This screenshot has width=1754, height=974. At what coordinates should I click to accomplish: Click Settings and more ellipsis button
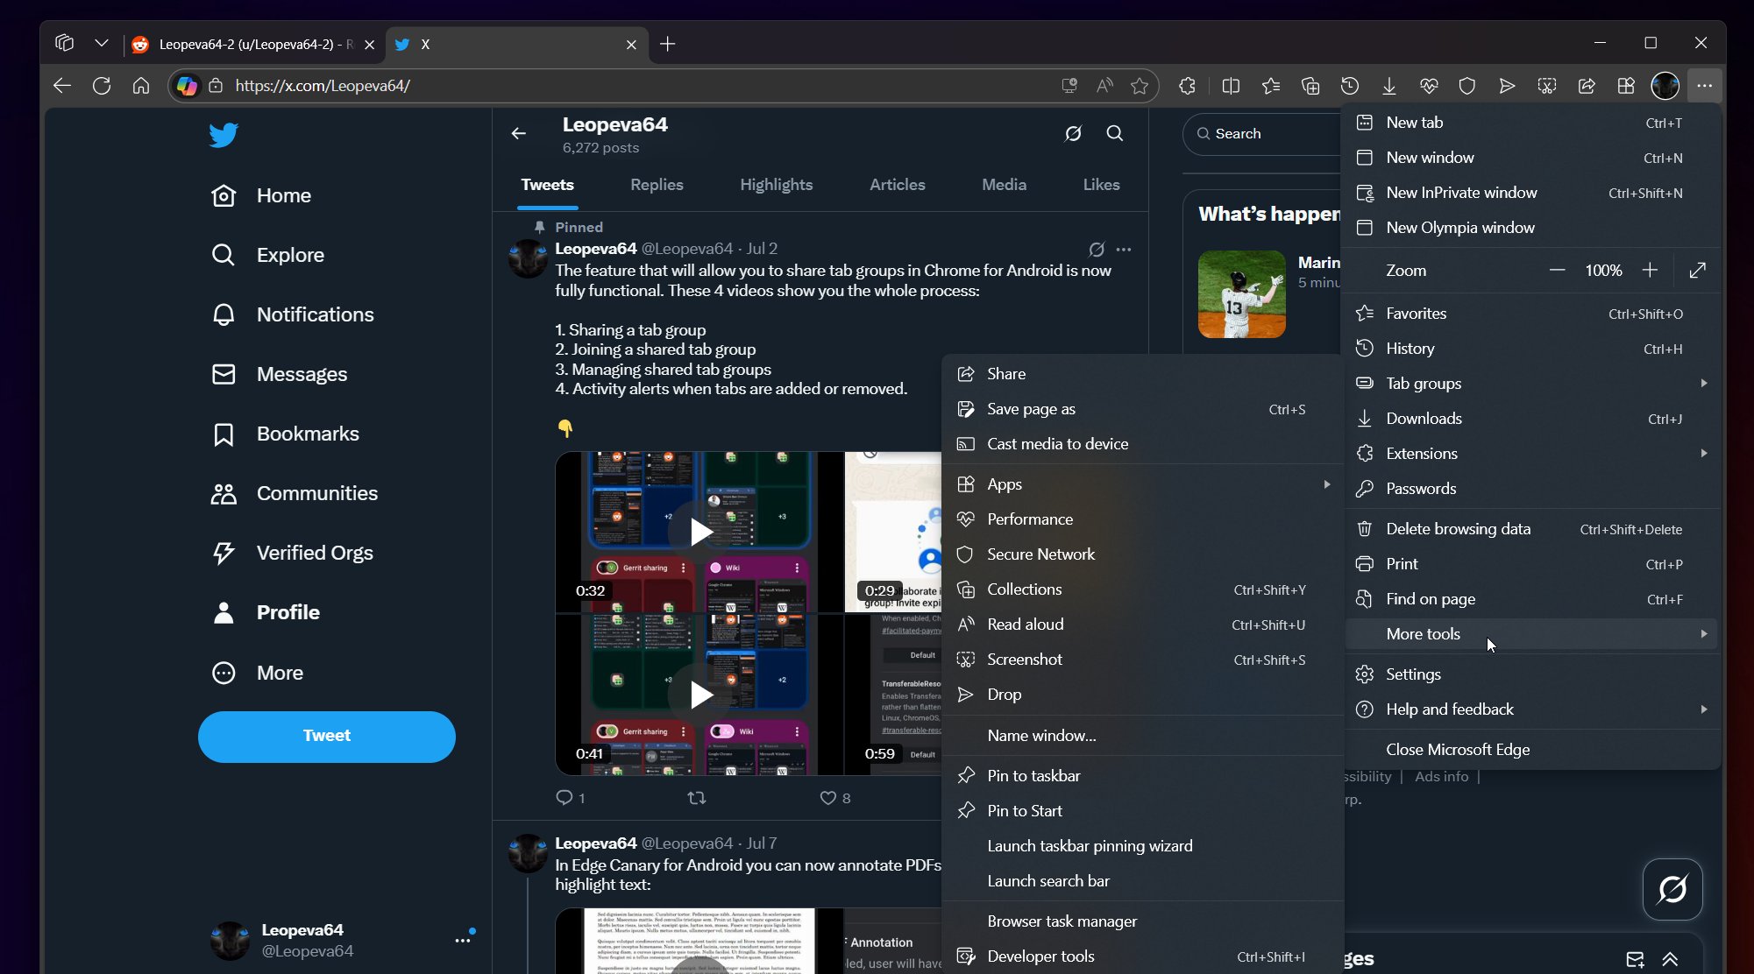pyautogui.click(x=1704, y=86)
